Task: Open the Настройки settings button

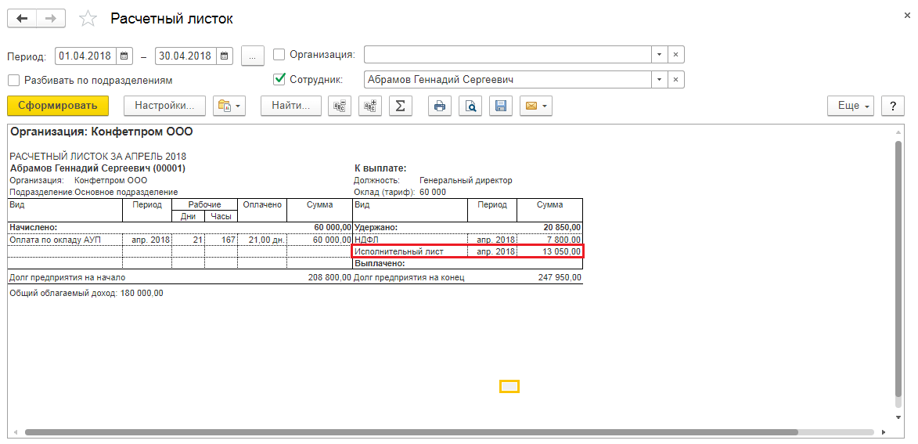Action: [x=164, y=106]
